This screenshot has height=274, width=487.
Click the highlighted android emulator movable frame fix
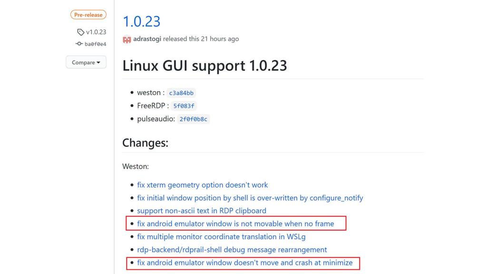pos(236,224)
